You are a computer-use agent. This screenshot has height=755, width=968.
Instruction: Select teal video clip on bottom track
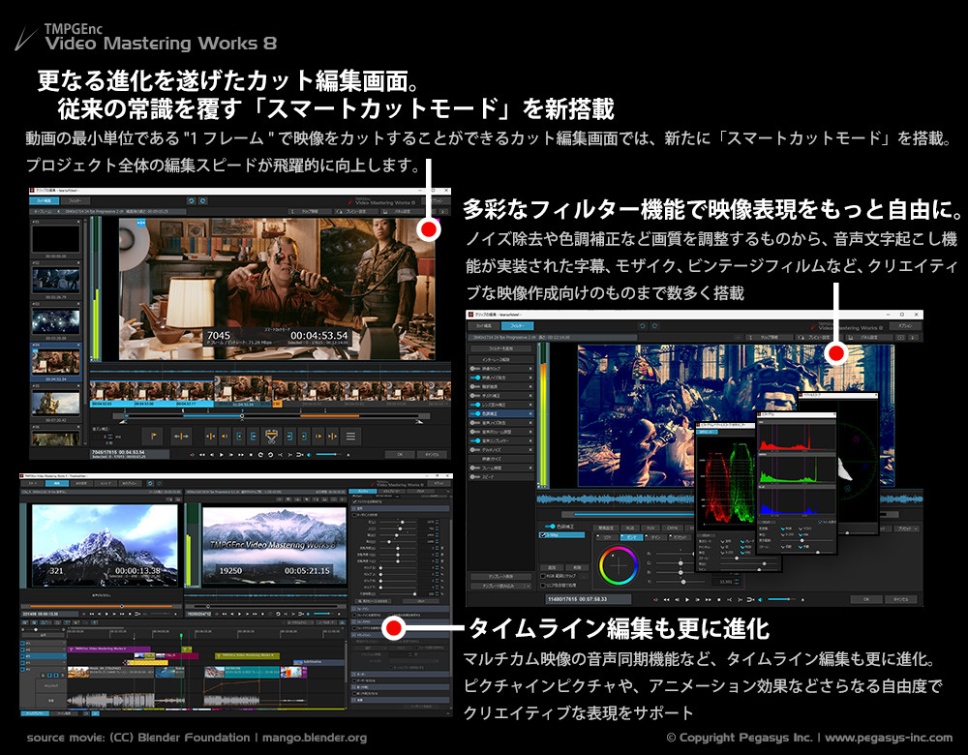[243, 671]
